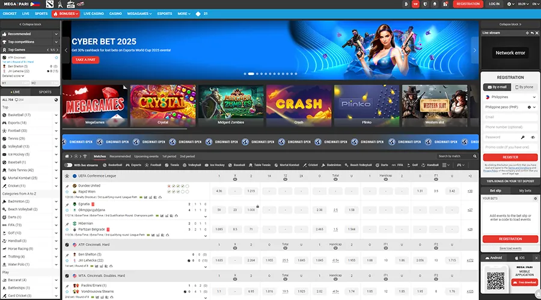The width and height of the screenshot is (541, 300).
Task: Click Volleyball (13) sport icon in sidebar
Action: (4, 146)
